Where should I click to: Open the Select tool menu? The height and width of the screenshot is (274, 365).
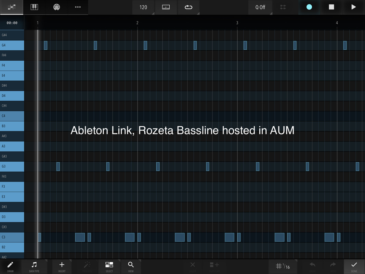coord(109,266)
